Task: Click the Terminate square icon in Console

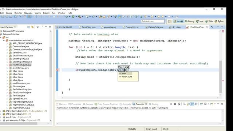Action: tap(171, 104)
